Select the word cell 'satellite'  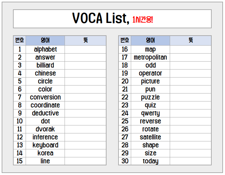(150, 137)
